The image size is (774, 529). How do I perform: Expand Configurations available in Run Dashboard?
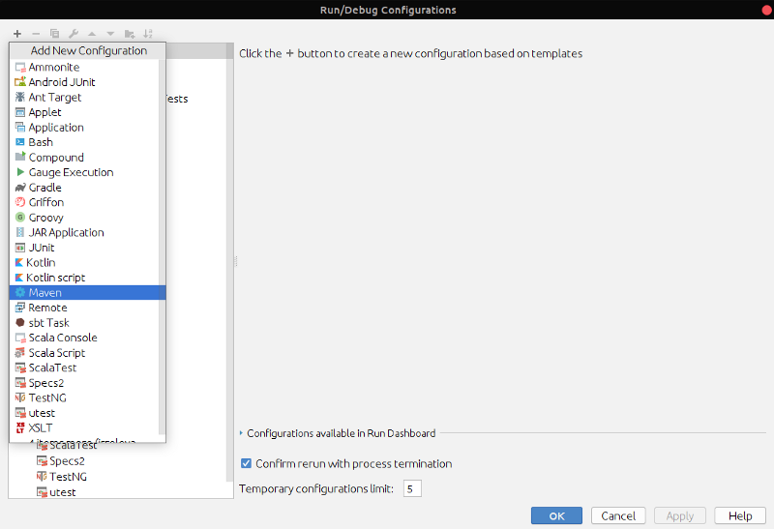(241, 433)
